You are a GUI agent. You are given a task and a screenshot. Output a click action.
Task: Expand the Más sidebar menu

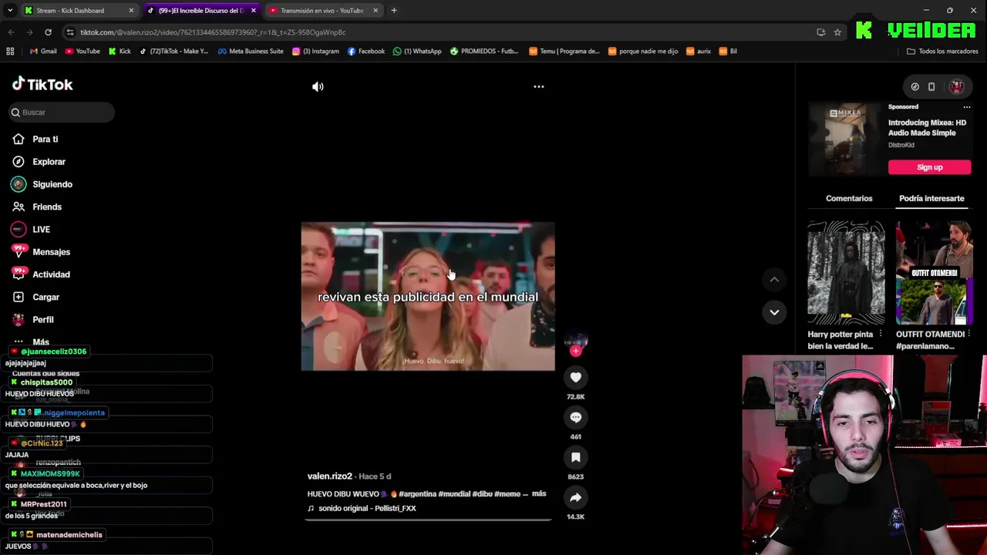click(x=40, y=341)
